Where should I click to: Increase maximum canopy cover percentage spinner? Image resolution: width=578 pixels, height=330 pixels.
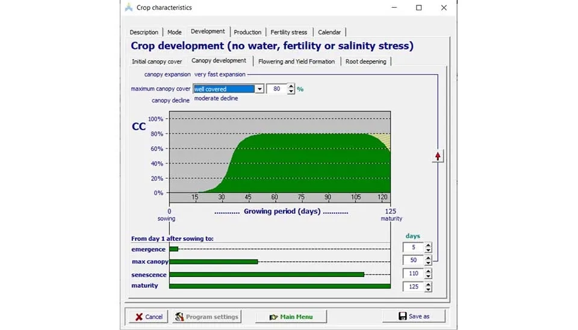[291, 86]
